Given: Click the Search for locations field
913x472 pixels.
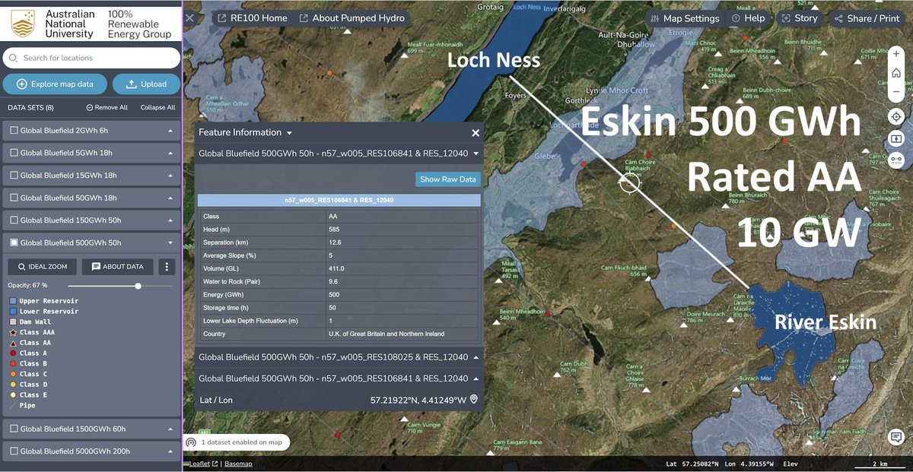Looking at the screenshot, I should [91, 57].
